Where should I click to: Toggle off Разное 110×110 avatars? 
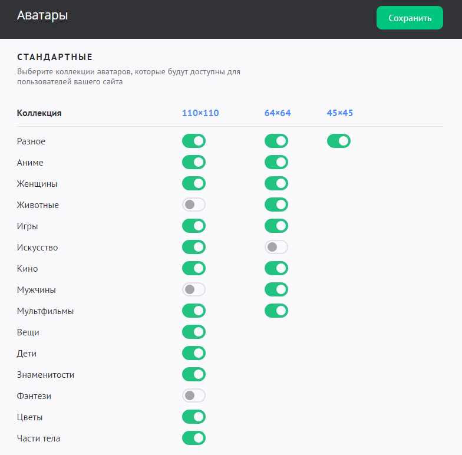[x=194, y=141]
